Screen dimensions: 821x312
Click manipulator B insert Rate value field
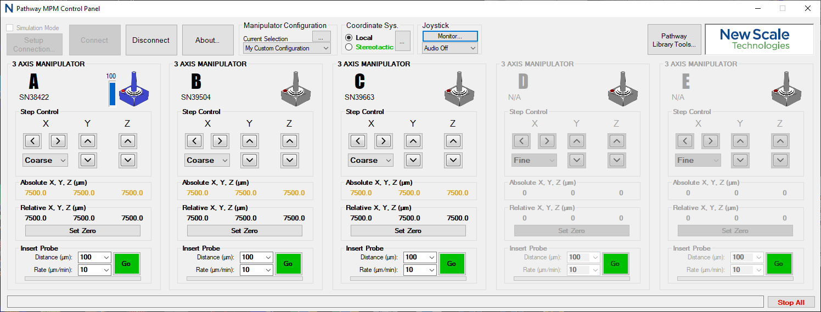pos(252,270)
